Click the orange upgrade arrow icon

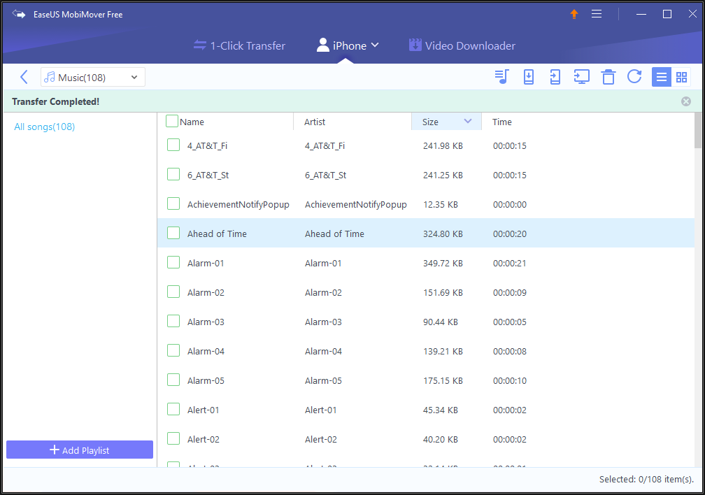[574, 14]
